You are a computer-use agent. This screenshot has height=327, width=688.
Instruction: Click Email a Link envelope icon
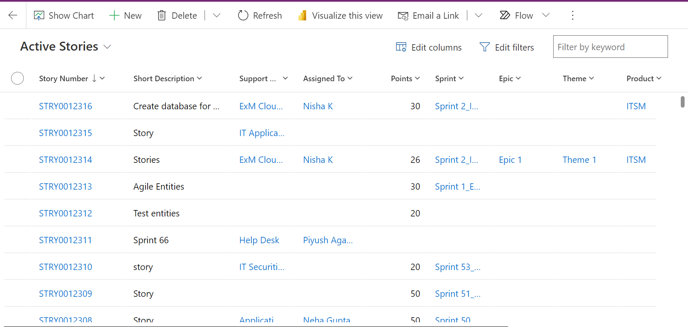(403, 16)
